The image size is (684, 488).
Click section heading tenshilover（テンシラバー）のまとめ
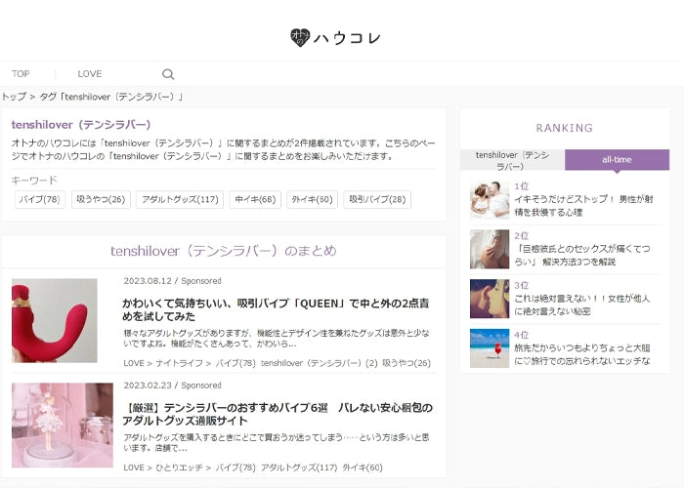[x=224, y=251]
